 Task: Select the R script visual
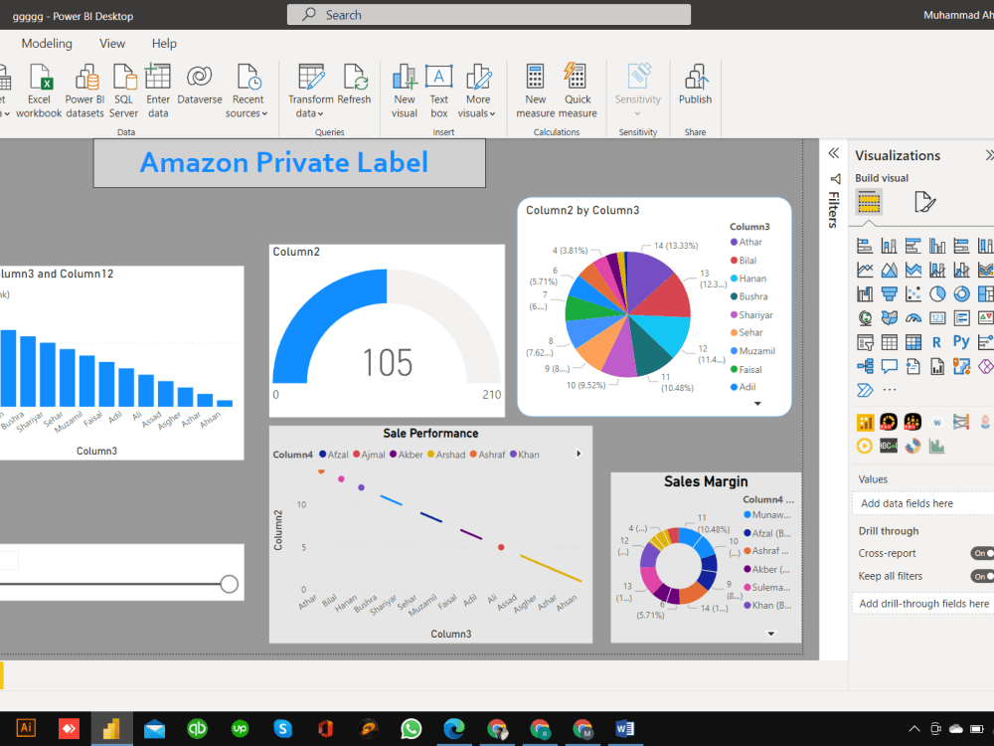pyautogui.click(x=937, y=342)
